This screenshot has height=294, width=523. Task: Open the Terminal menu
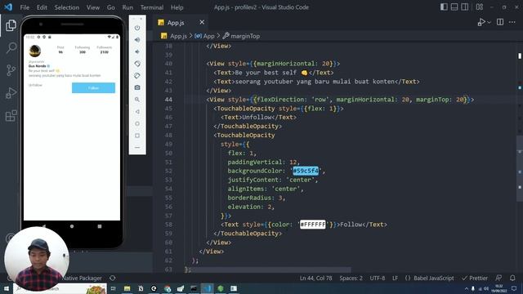[152, 7]
